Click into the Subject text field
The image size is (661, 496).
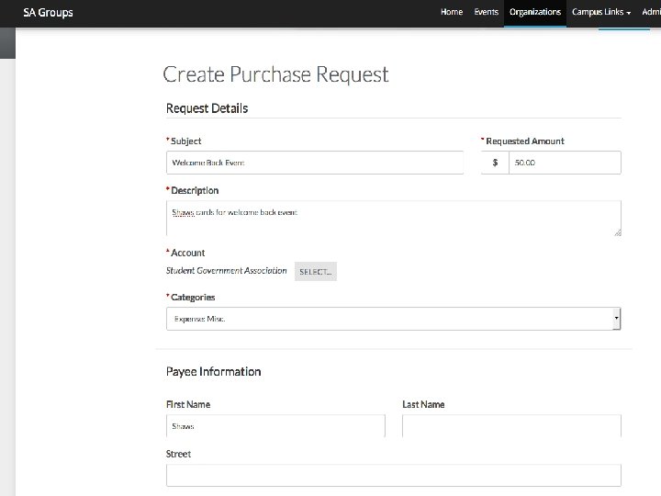[x=315, y=163]
